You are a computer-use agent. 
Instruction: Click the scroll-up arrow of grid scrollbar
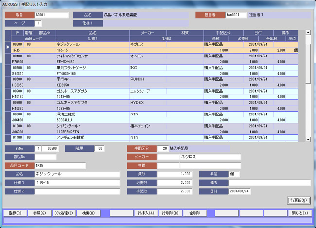tap(308, 33)
